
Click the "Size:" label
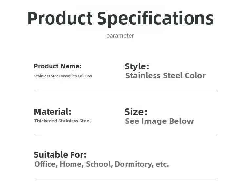[136, 112]
